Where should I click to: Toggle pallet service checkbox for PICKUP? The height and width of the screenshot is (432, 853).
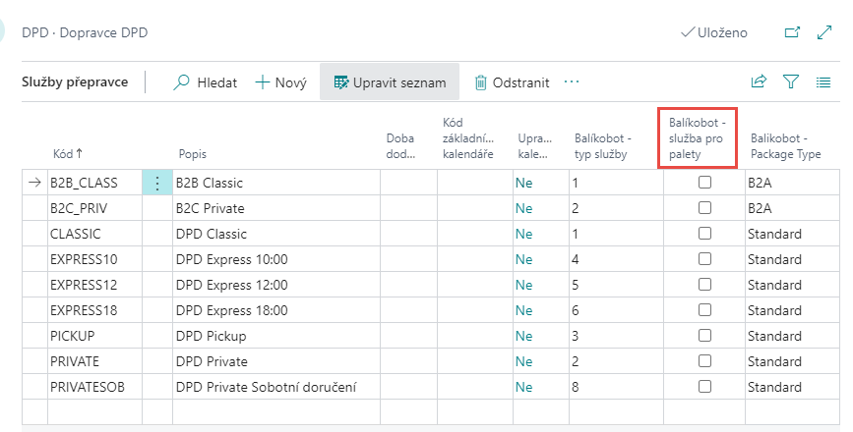coord(704,336)
